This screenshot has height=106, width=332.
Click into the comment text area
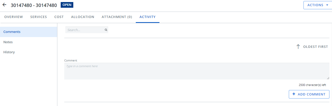(196, 71)
